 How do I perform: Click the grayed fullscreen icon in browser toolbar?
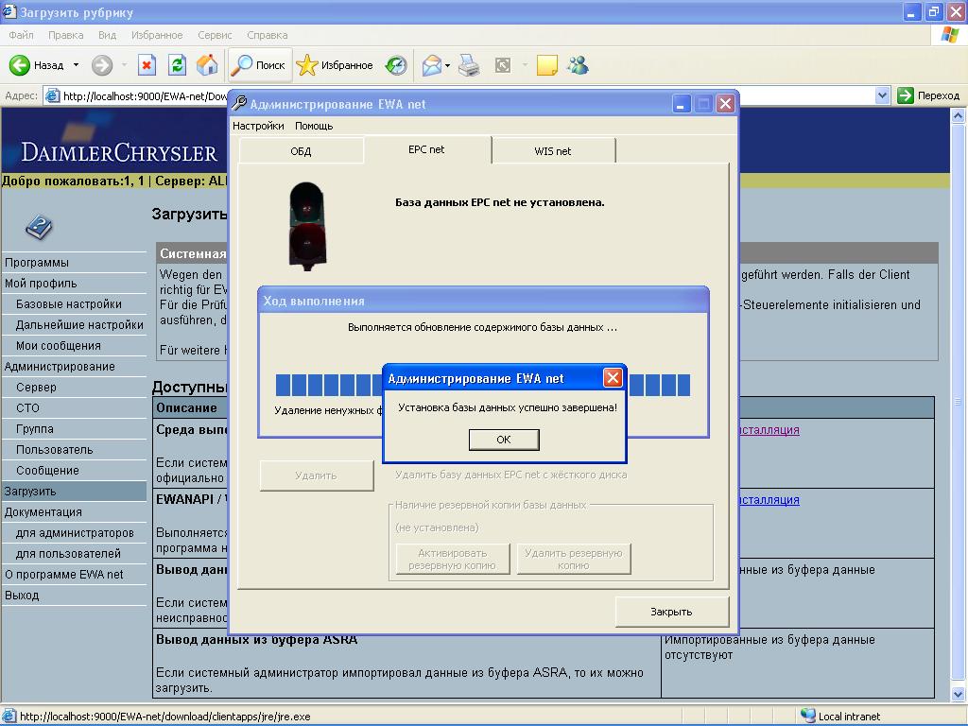(503, 65)
